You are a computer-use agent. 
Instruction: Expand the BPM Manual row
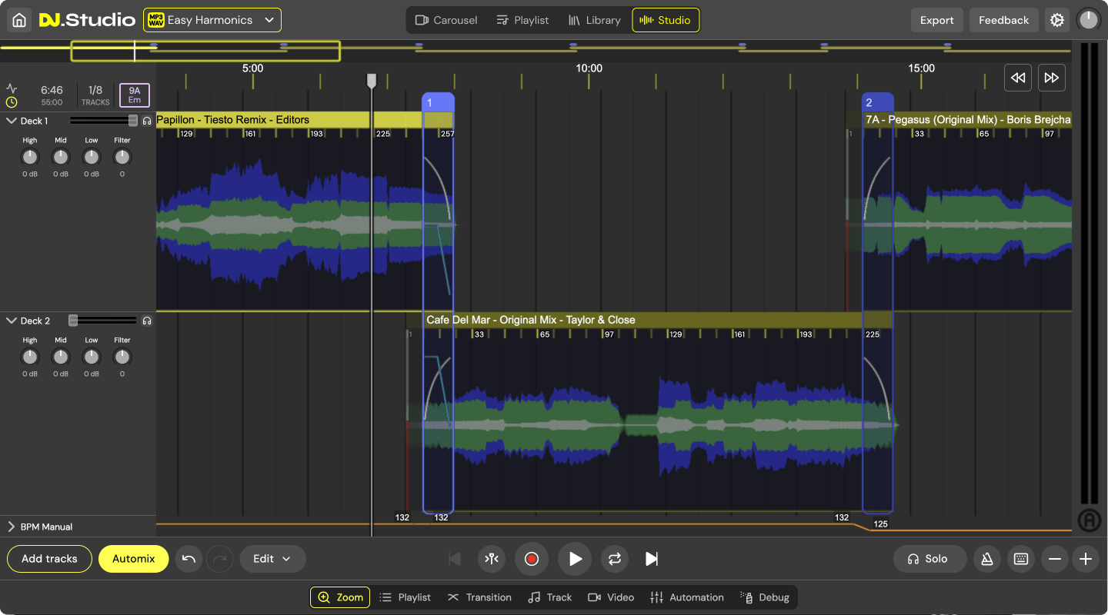[x=12, y=527]
